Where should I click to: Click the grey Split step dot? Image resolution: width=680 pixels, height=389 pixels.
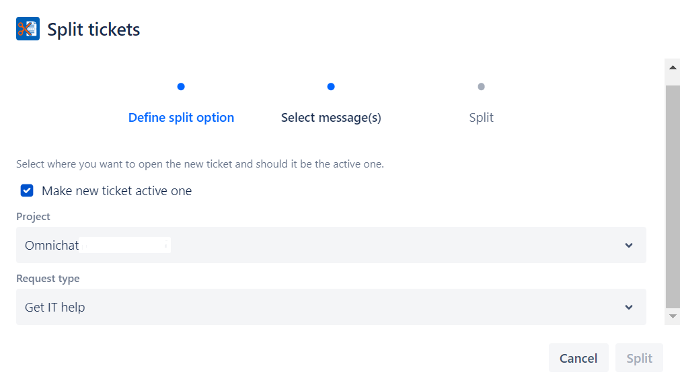click(x=481, y=87)
